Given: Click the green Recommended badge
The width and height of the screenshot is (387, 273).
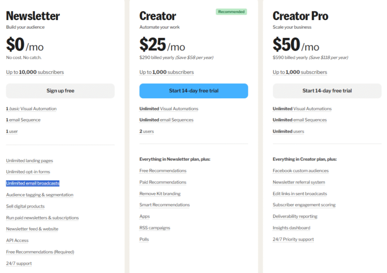Looking at the screenshot, I should (231, 12).
